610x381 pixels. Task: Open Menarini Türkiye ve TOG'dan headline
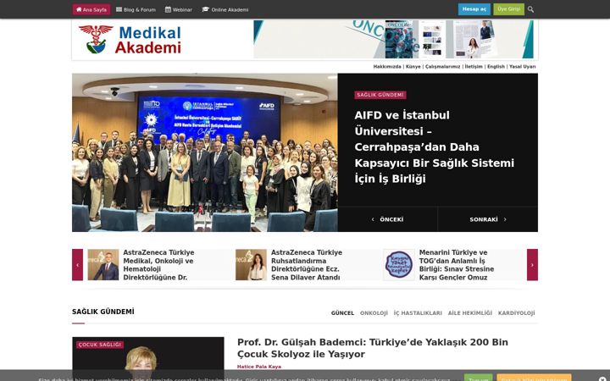point(457,265)
